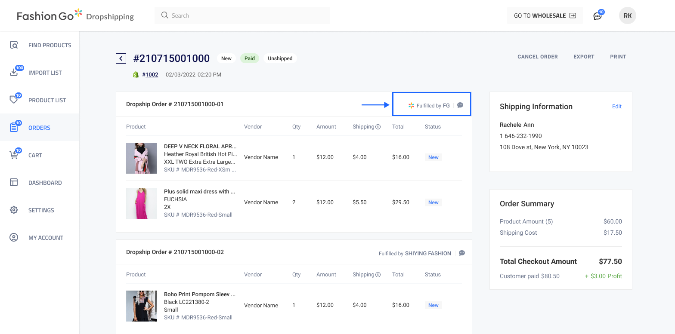Open chat bubble for SHIYING FASHION order
675x334 pixels.
pyautogui.click(x=462, y=253)
